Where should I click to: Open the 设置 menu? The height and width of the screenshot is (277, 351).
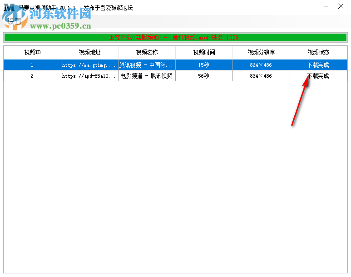coord(15,21)
